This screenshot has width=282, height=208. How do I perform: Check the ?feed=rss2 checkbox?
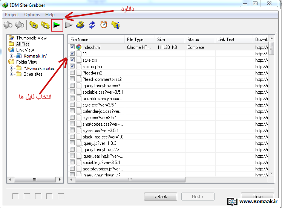[x=72, y=73]
